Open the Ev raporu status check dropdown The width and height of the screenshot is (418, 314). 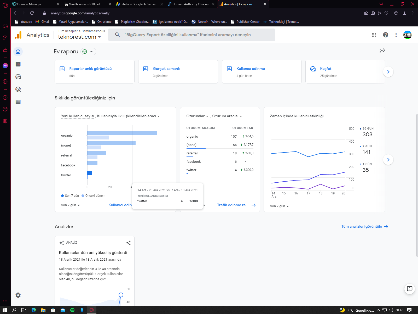coord(88,52)
